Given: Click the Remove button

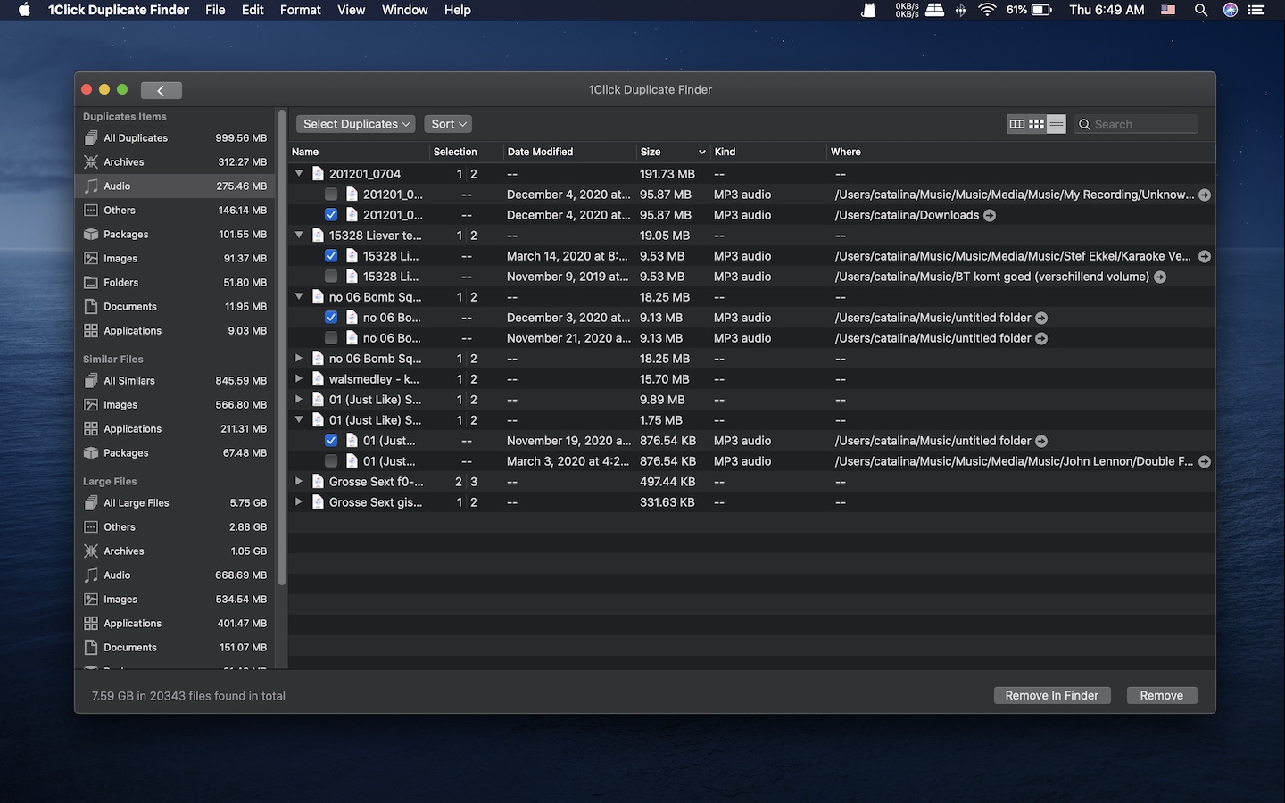Looking at the screenshot, I should [x=1162, y=696].
